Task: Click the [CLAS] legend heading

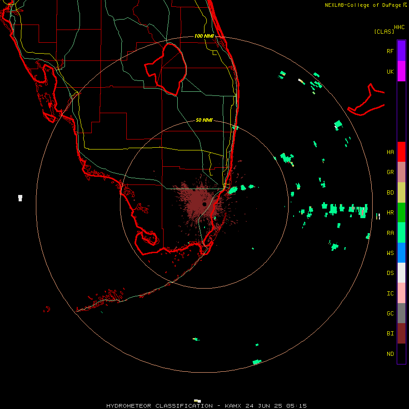Action: pos(384,31)
